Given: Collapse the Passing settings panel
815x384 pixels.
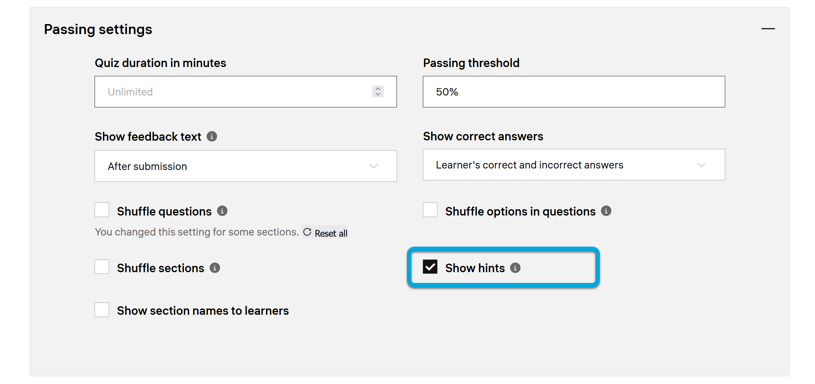Looking at the screenshot, I should (768, 29).
